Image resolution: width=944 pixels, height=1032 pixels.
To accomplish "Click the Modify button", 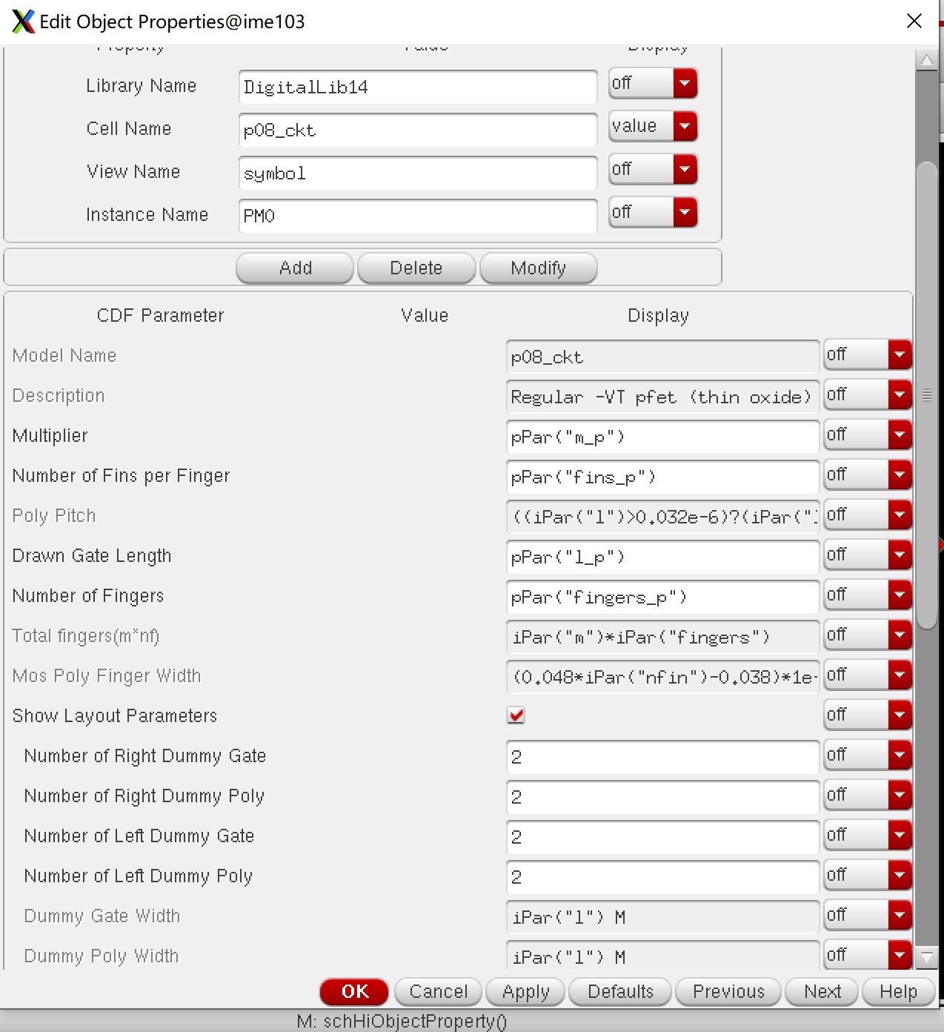I will 538,268.
